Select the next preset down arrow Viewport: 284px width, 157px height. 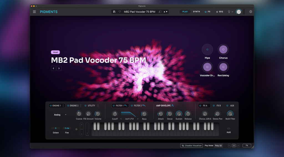click(x=167, y=12)
